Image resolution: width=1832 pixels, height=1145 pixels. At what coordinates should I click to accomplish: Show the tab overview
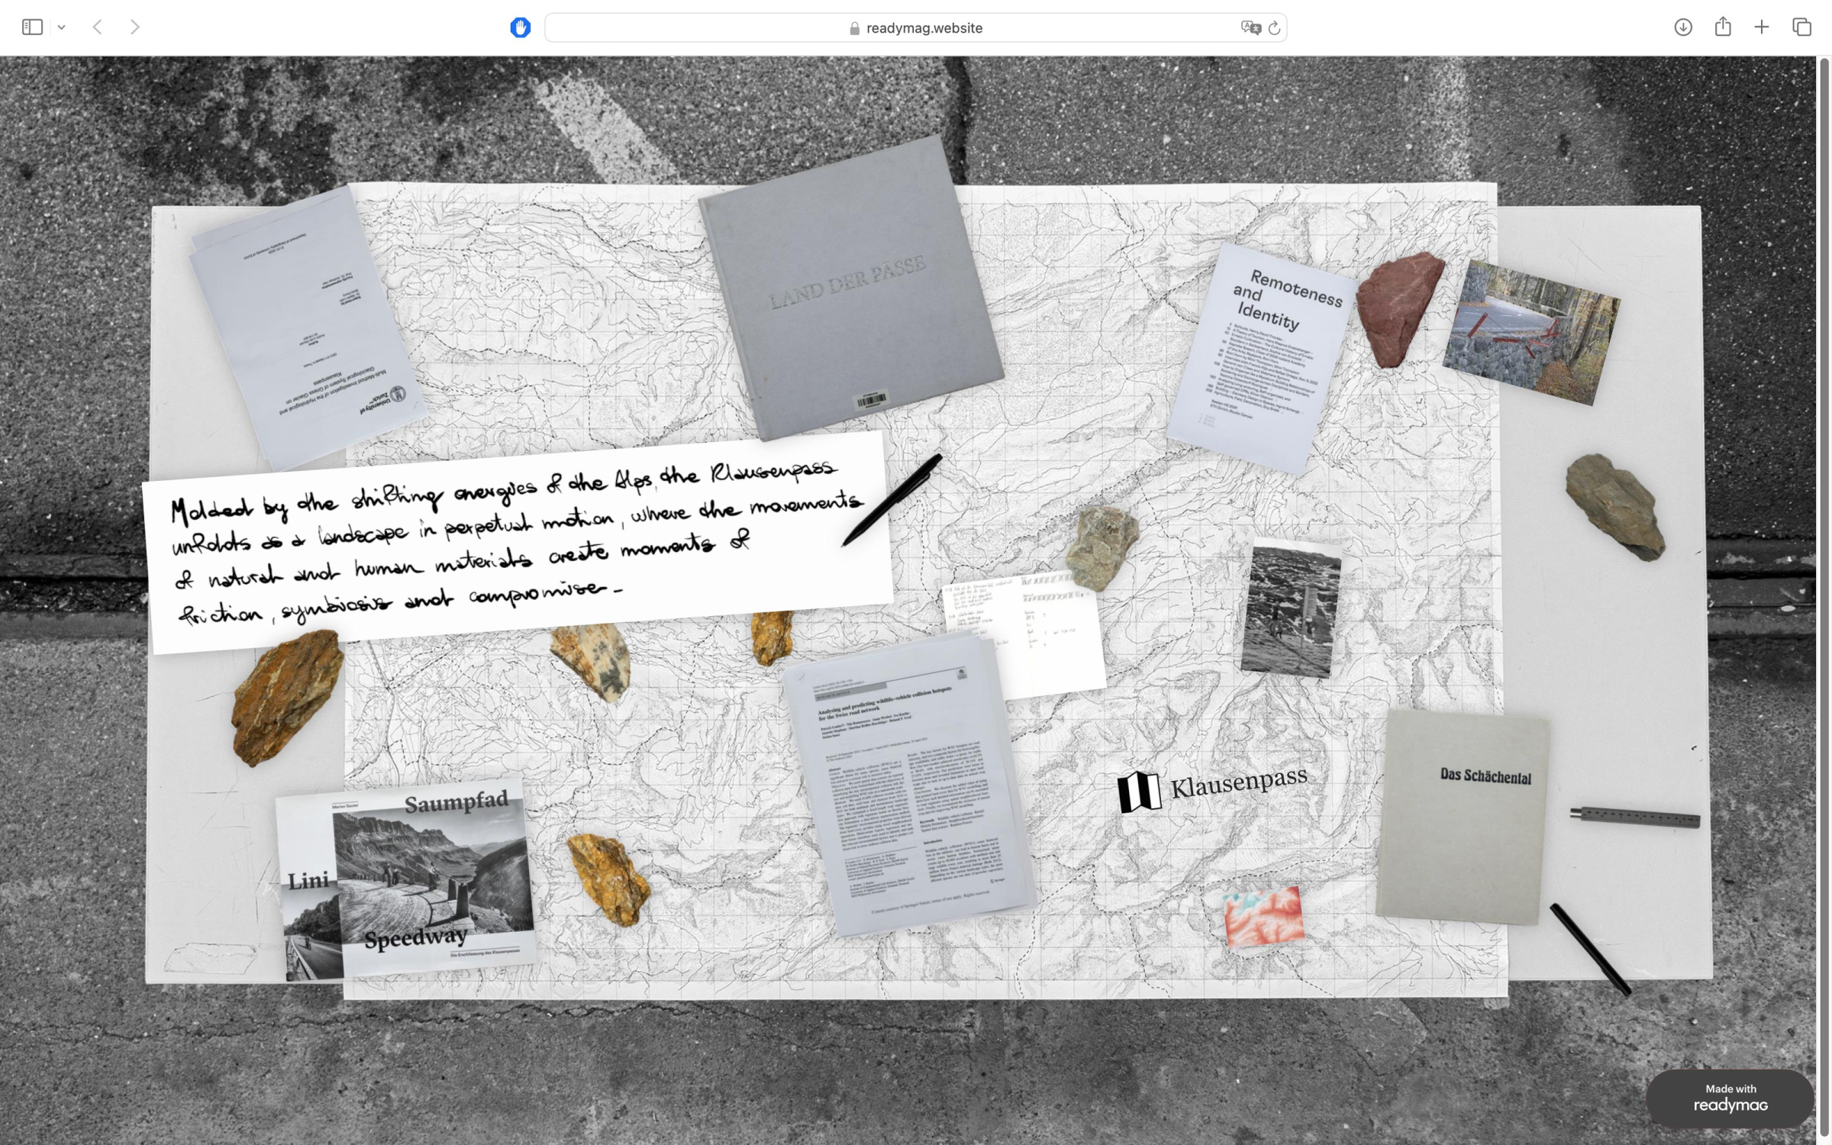tap(1801, 27)
